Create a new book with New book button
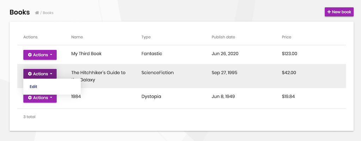Image resolution: width=361 pixels, height=141 pixels. 339,12
